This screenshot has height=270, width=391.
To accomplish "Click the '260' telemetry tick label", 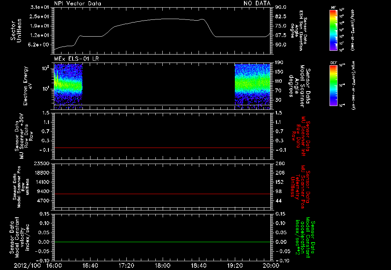I will 280,164.
